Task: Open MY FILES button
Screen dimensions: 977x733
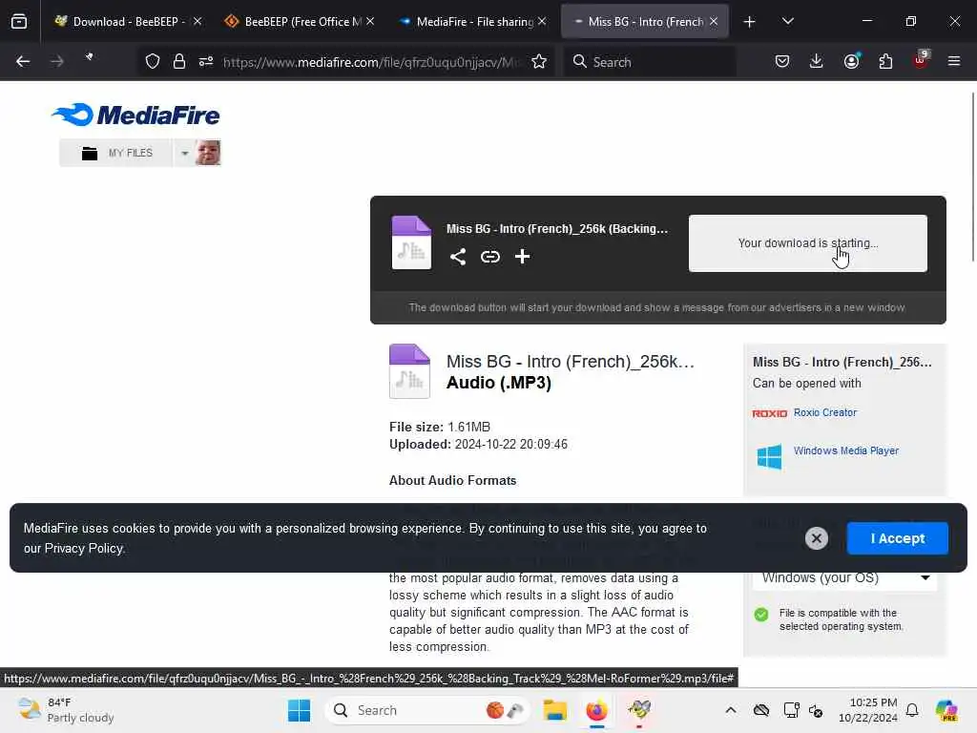Action: click(116, 153)
